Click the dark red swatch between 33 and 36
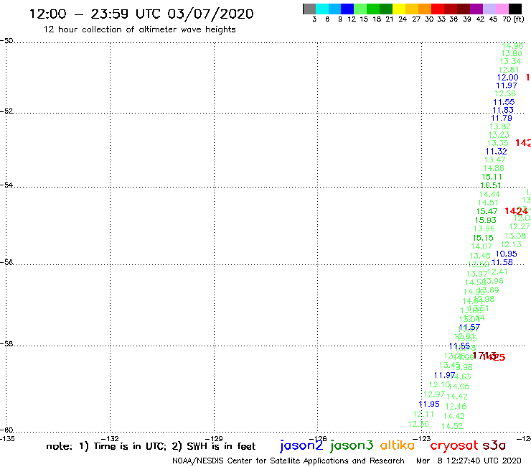This screenshot has height=467, width=531. tap(451, 9)
